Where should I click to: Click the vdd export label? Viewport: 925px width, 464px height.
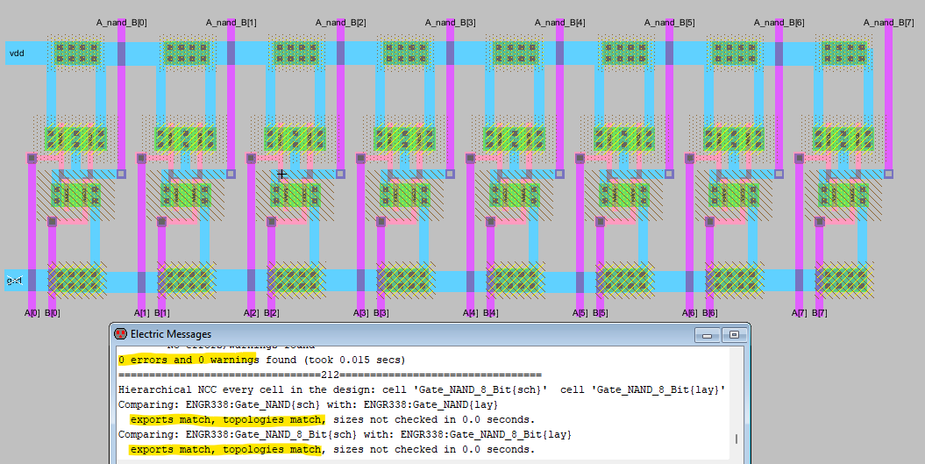[x=17, y=54]
